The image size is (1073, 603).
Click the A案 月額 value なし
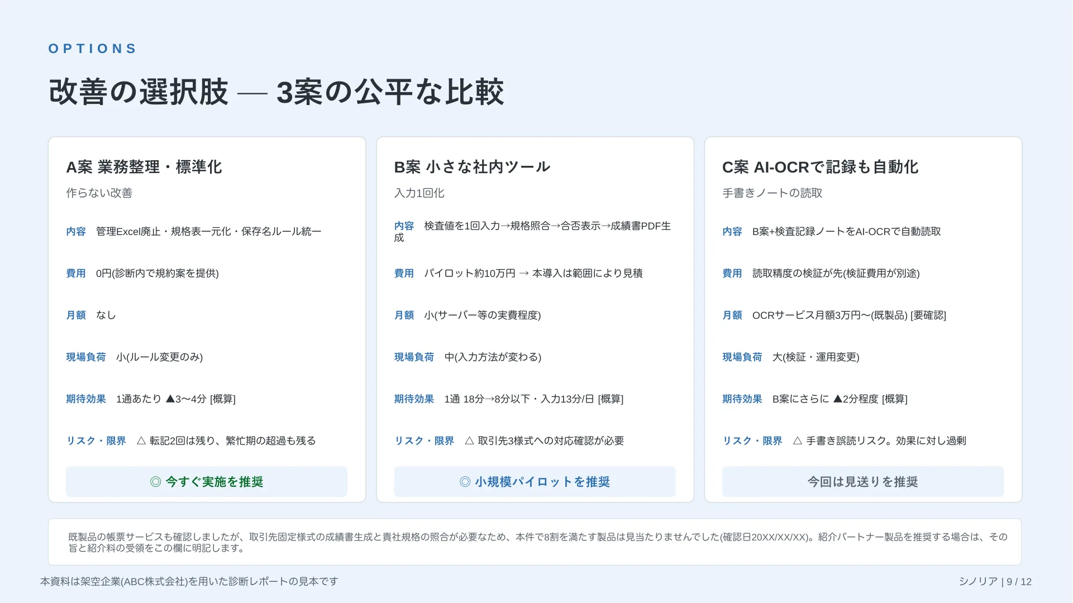(x=106, y=315)
